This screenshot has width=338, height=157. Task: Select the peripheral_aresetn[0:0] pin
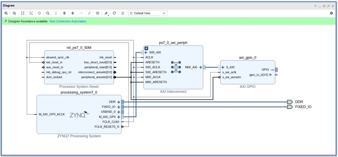click(x=97, y=77)
